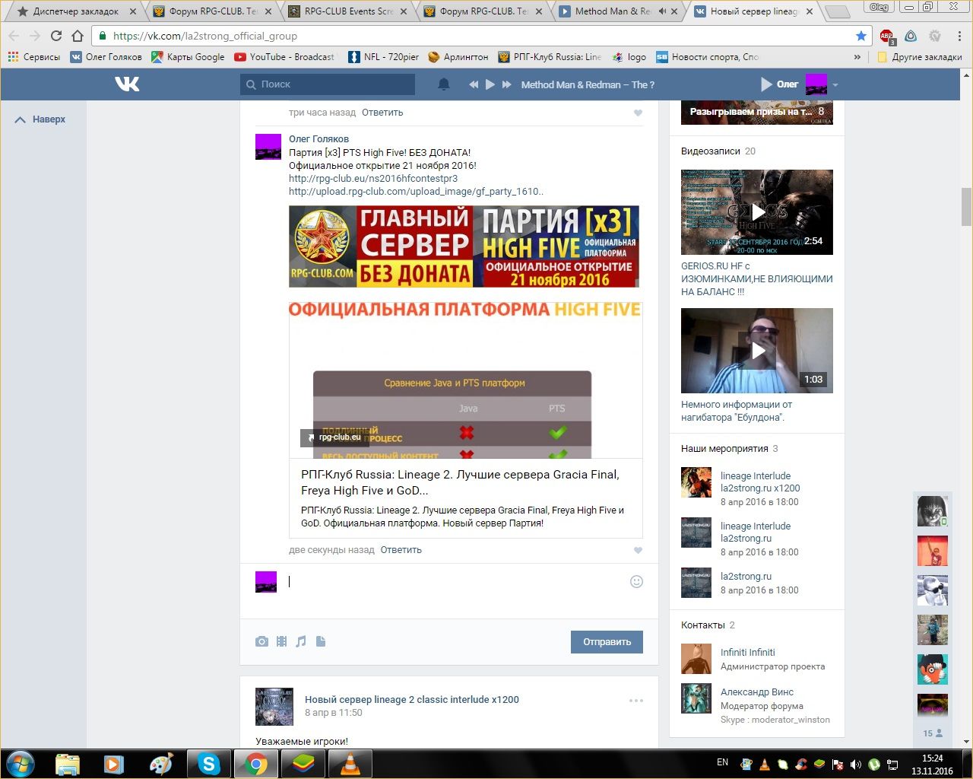
Task: Open the system volume control
Action: point(856,764)
